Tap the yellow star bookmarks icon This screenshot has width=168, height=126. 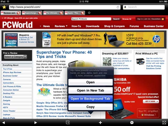(x=4, y=7)
